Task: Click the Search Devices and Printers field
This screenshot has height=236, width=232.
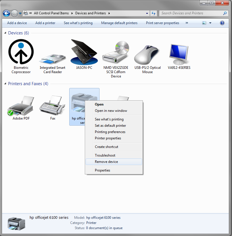Action: [190, 13]
